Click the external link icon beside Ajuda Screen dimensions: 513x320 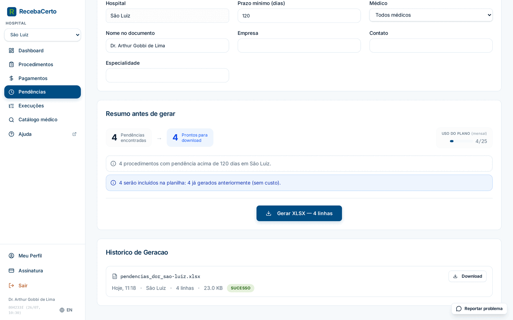(74, 134)
